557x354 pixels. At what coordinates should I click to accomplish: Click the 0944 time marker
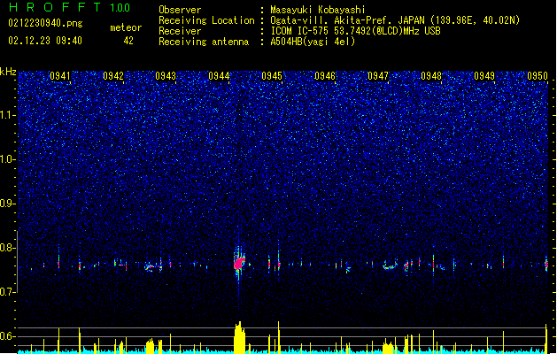click(219, 76)
